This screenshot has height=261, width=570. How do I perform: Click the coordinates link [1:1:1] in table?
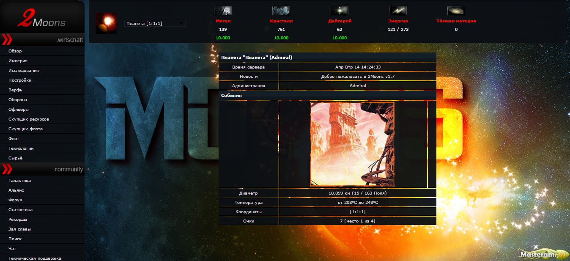(x=358, y=212)
